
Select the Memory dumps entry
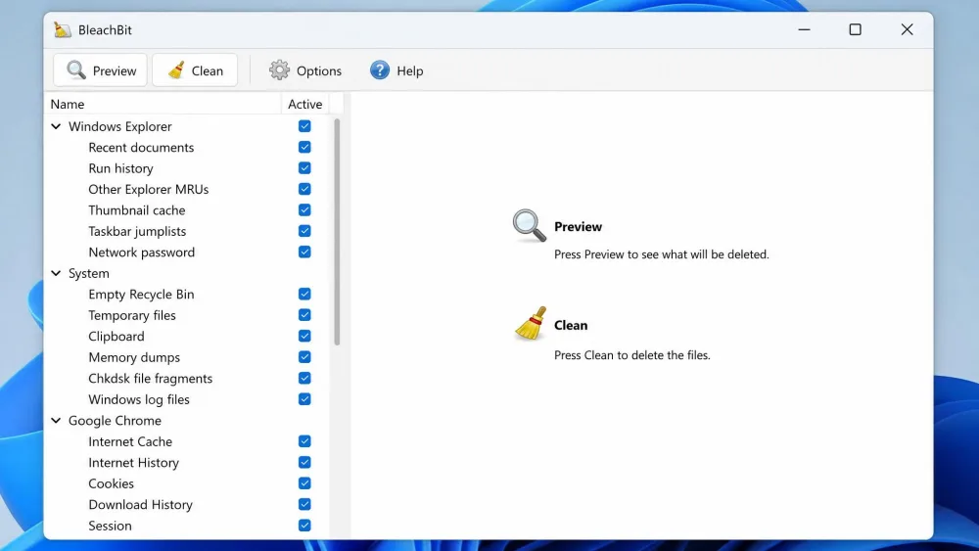(134, 357)
